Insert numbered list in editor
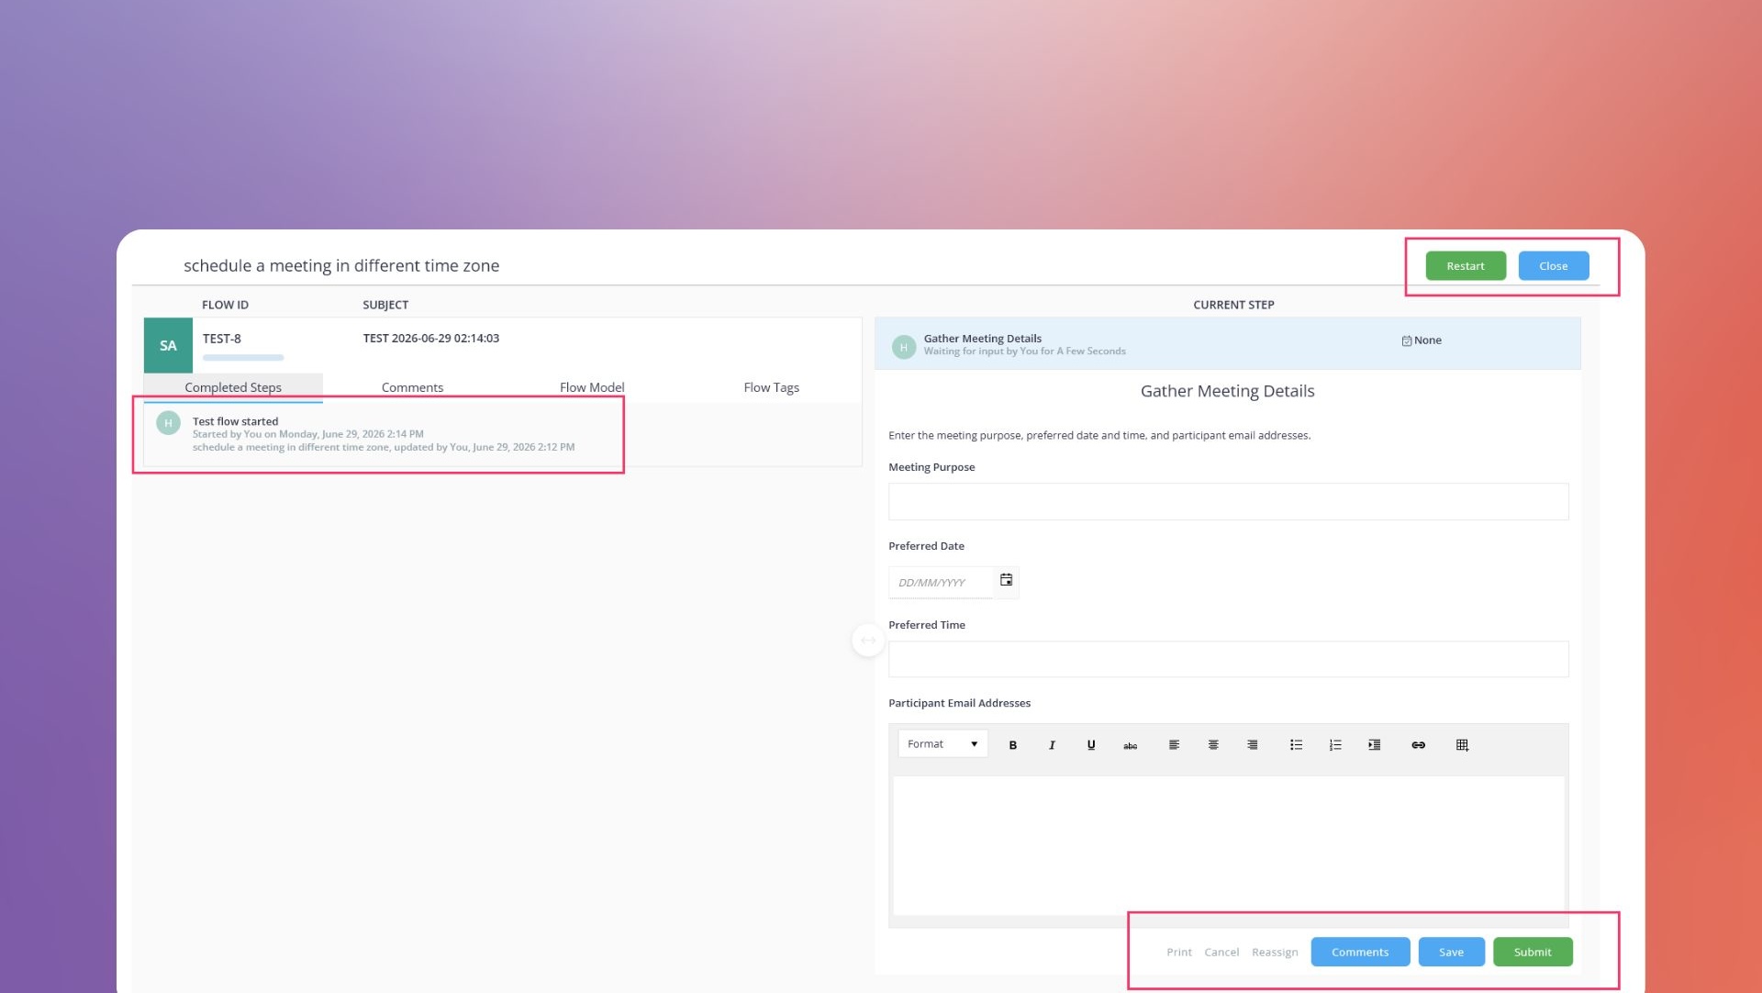1762x993 pixels. click(1335, 745)
